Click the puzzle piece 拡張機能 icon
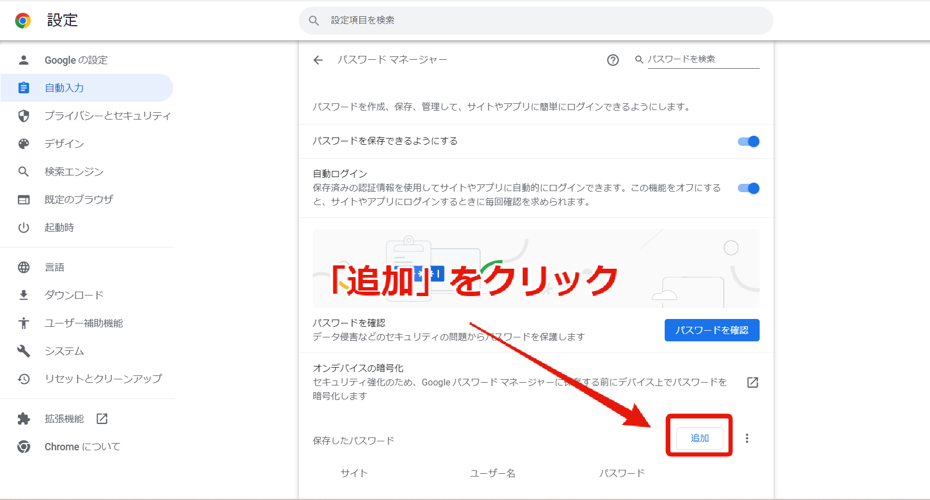Viewport: 930px width, 500px height. coord(23,419)
